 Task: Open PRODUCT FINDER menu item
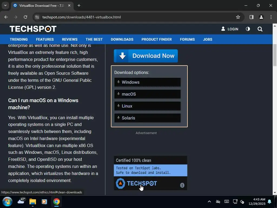tap(157, 40)
